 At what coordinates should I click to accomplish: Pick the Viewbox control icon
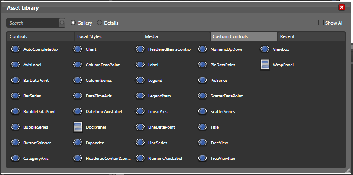pyautogui.click(x=265, y=49)
